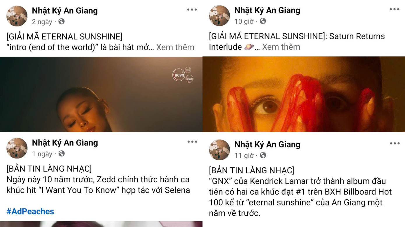This screenshot has height=227, width=405.
Task: Open profile avatar of the 10 giờ post
Action: point(219,16)
